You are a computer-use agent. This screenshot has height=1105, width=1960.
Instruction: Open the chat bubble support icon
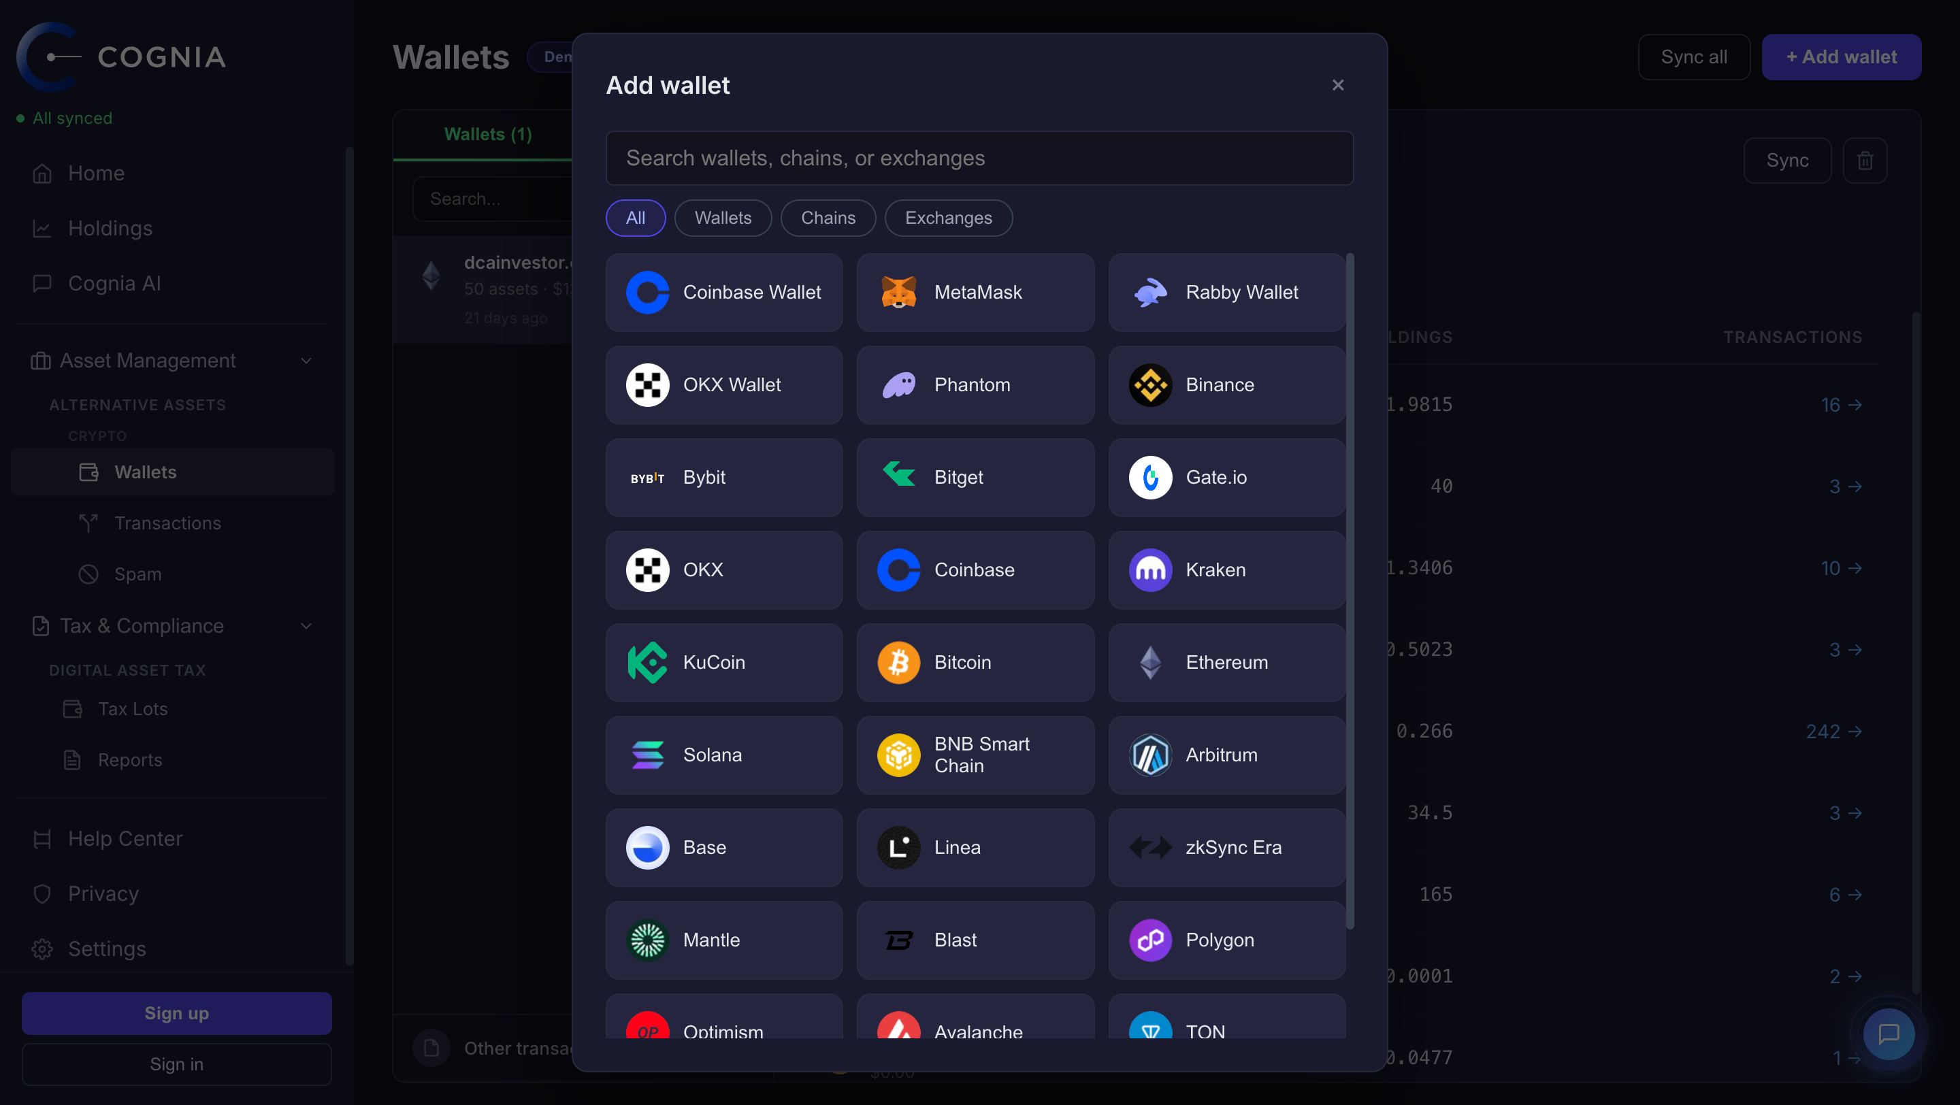click(1889, 1034)
